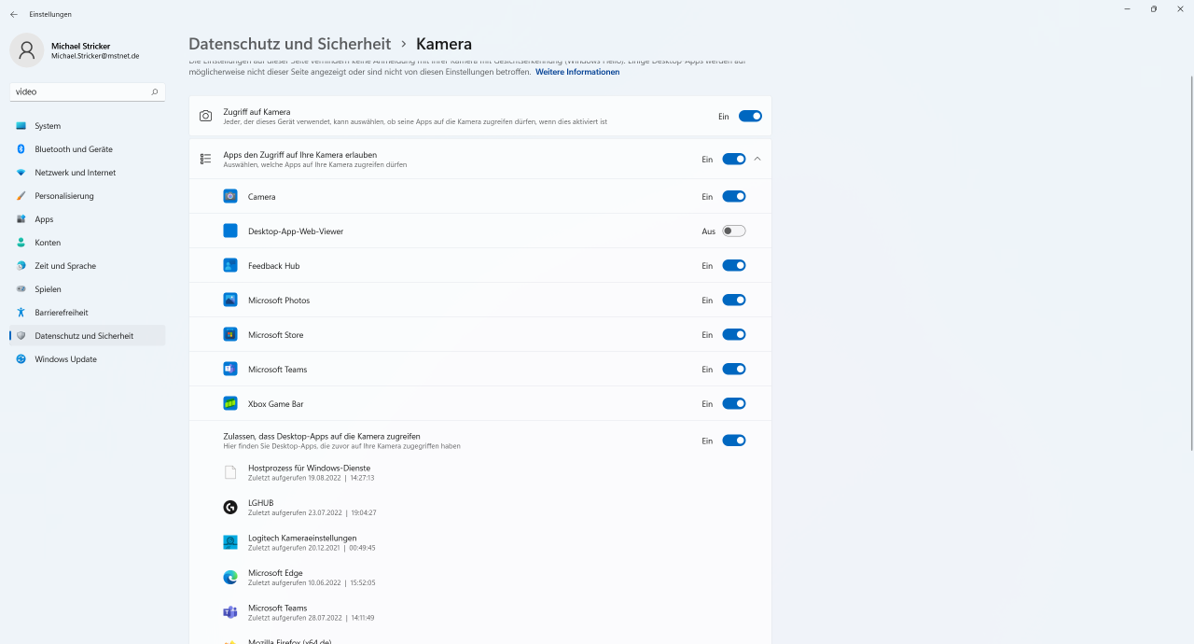1194x644 pixels.
Task: Click Hostprozess für Windows-Dienste entry
Action: pyautogui.click(x=311, y=472)
